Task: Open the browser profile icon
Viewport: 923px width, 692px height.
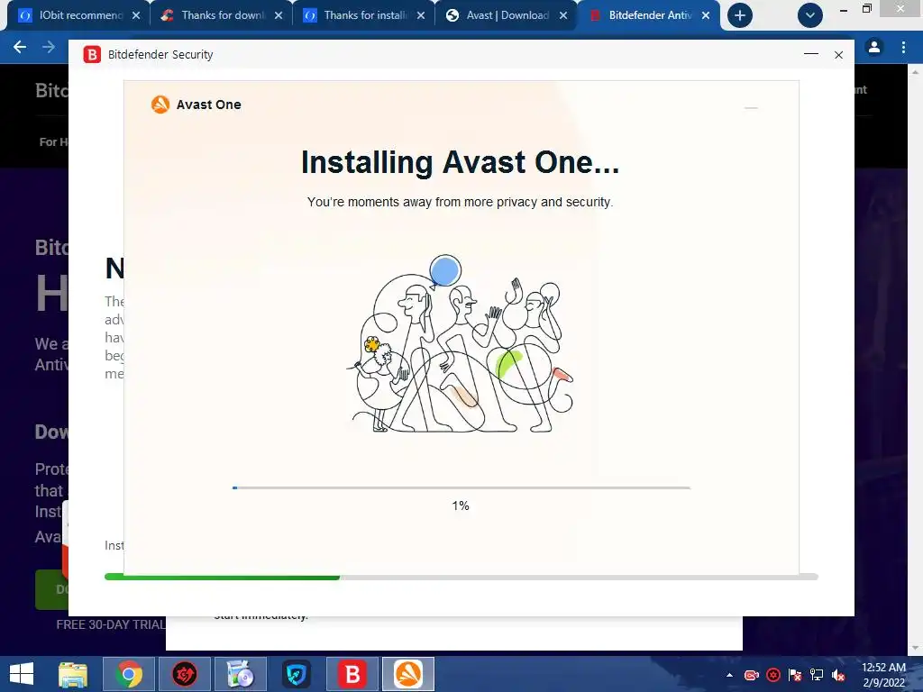Action: point(874,47)
